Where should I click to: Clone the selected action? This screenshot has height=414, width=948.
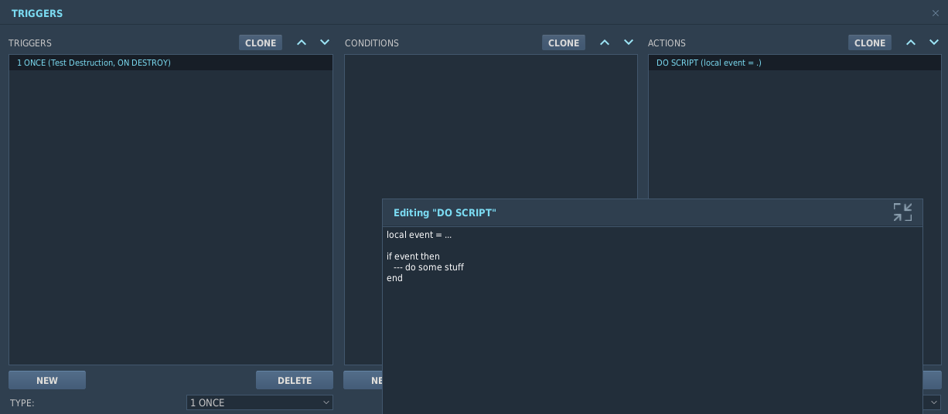point(870,43)
